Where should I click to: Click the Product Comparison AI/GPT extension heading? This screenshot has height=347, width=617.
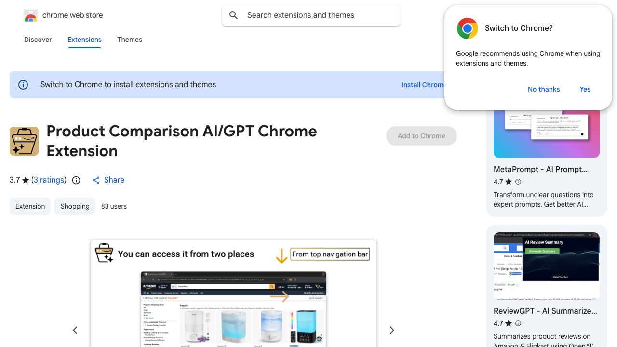[182, 141]
